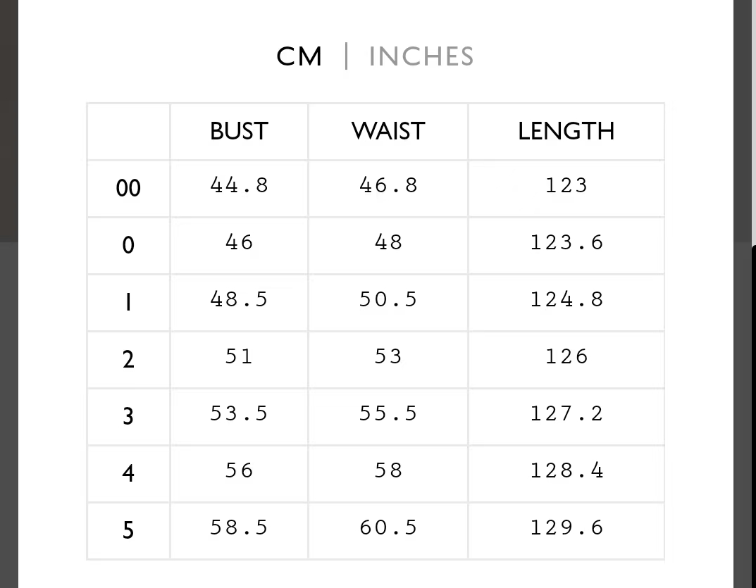The width and height of the screenshot is (756, 588).
Task: Select the size 0 row label
Action: pos(128,245)
